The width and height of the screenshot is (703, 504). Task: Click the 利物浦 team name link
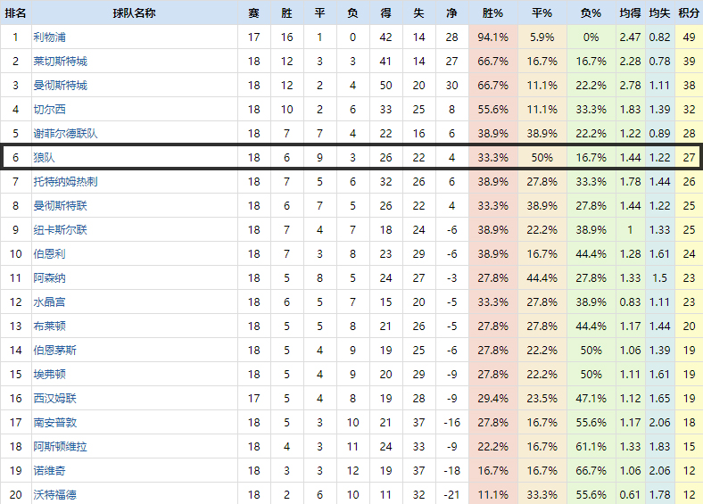click(49, 37)
